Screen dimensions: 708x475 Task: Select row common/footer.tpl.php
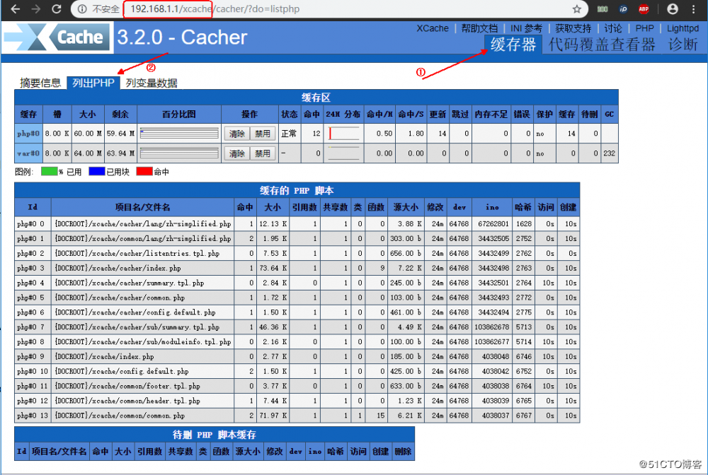297,386
